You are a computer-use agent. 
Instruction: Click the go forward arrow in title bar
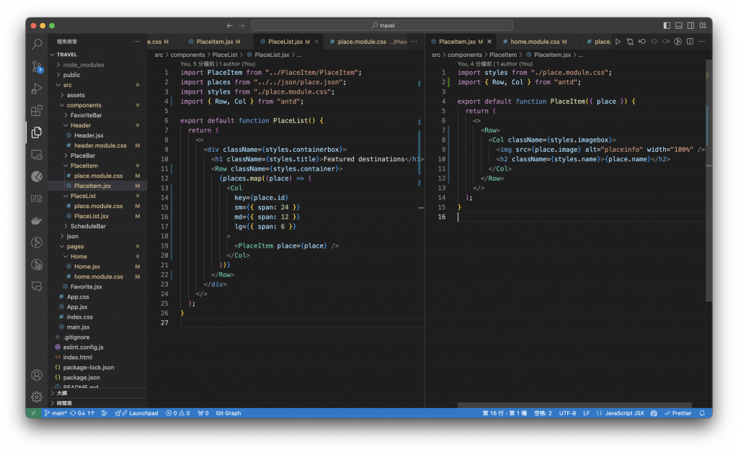click(241, 25)
